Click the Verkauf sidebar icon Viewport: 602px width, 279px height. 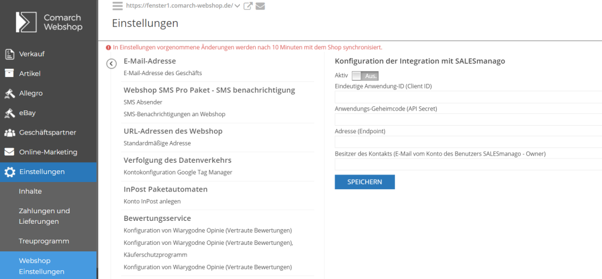[x=9, y=54]
